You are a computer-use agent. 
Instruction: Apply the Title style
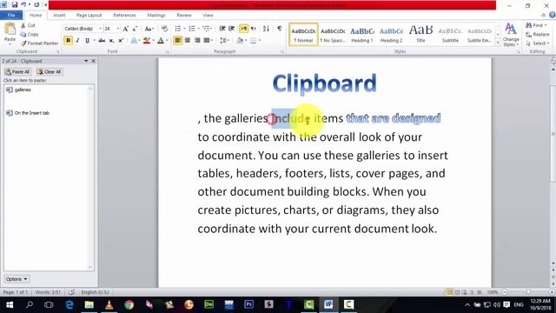pyautogui.click(x=420, y=35)
